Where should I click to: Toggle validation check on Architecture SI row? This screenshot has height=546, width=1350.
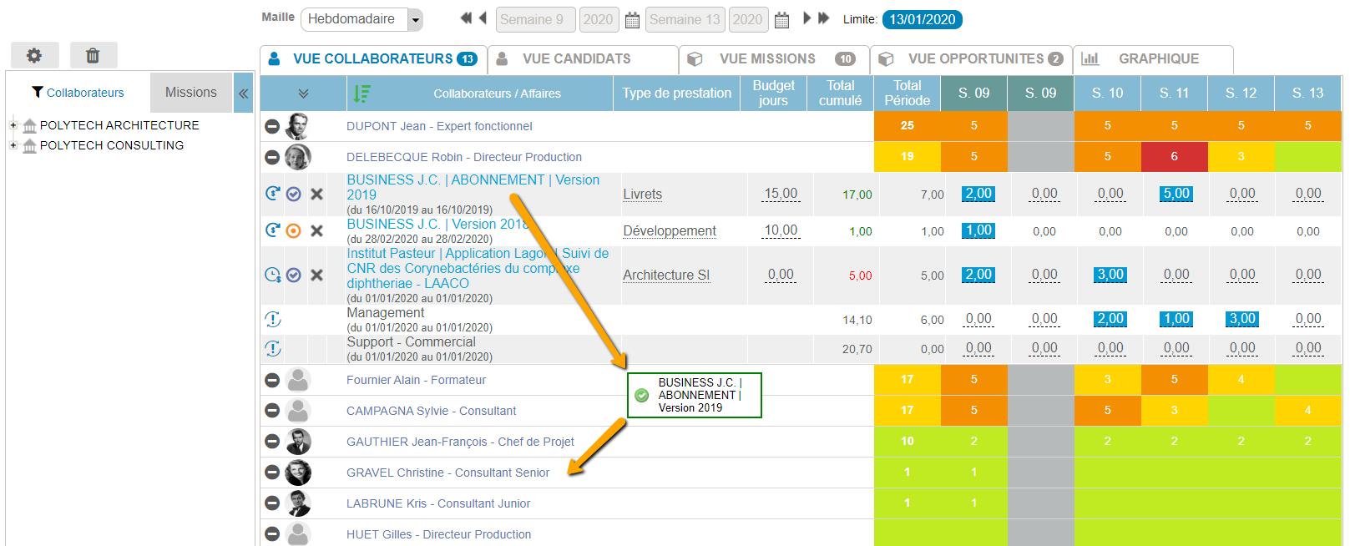click(294, 275)
